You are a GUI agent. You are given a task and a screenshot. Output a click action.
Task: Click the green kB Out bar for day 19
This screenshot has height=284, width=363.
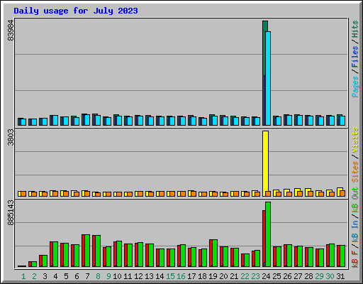(x=215, y=253)
